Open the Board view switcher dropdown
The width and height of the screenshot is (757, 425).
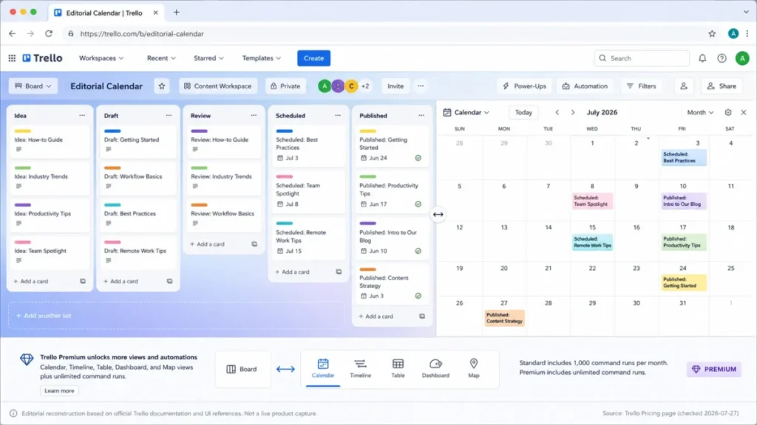[x=33, y=86]
